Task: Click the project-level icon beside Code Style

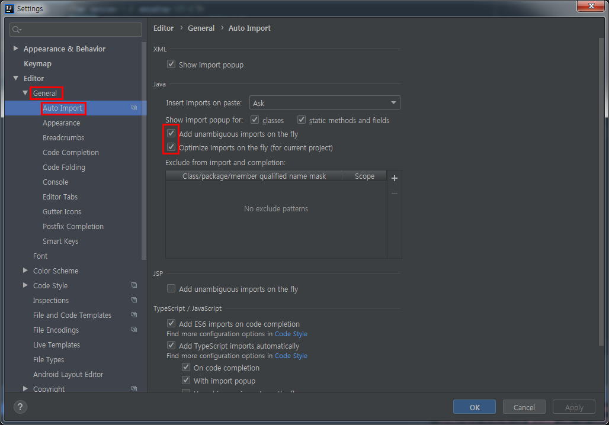Action: pyautogui.click(x=134, y=285)
